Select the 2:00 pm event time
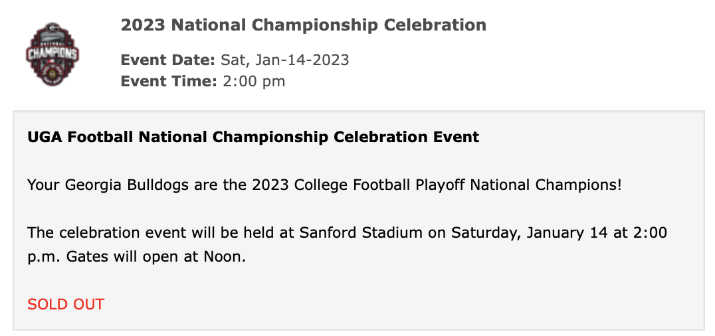The image size is (715, 336). 253,82
